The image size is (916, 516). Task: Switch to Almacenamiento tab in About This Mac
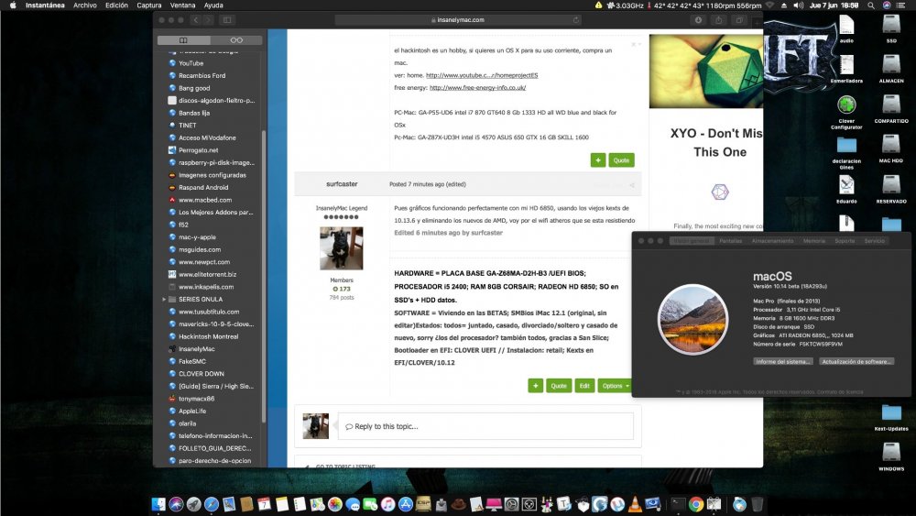pos(772,241)
